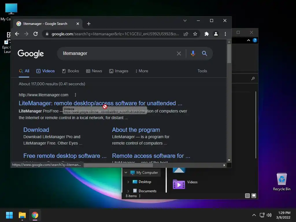
Task: Submit search with magnifier icon
Action: 204,53
